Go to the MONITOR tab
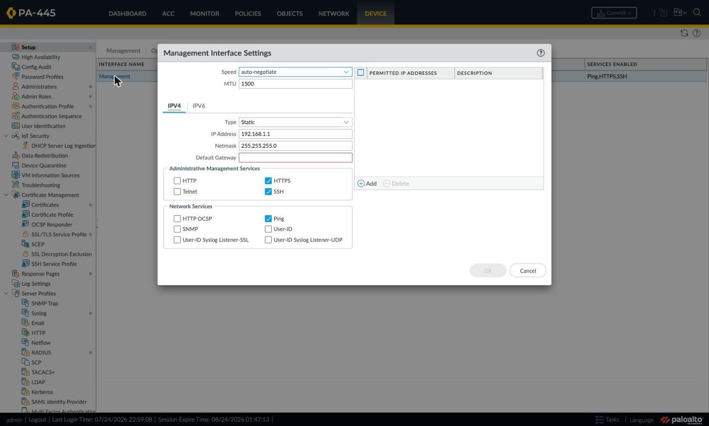This screenshot has width=709, height=426. (x=205, y=13)
